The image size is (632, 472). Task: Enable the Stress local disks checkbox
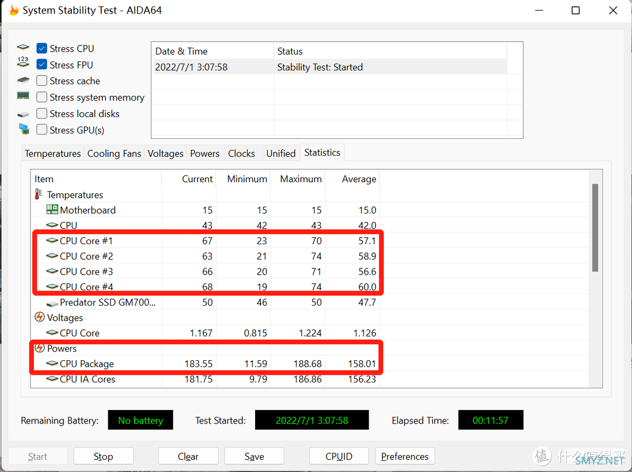point(42,114)
